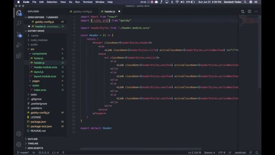This screenshot has width=275, height=155.
Task: Click the editor horizontal scrollbar
Action: pyautogui.click(x=141, y=149)
